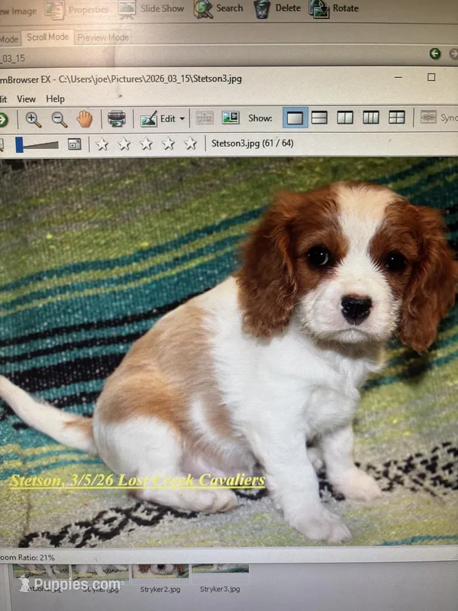
Task: Set rating to two stars
Action: tap(124, 144)
